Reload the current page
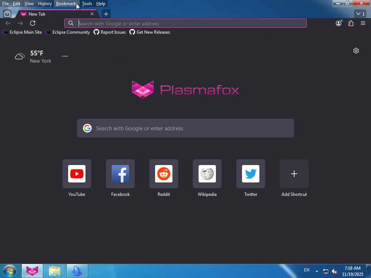This screenshot has height=278, width=371. (33, 23)
